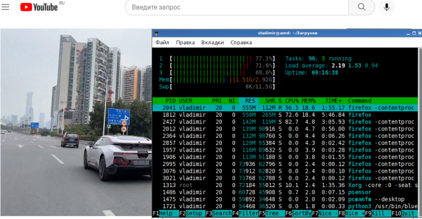This screenshot has height=219, width=422.
Task: Open the Правка menu in terminal
Action: click(x=186, y=43)
